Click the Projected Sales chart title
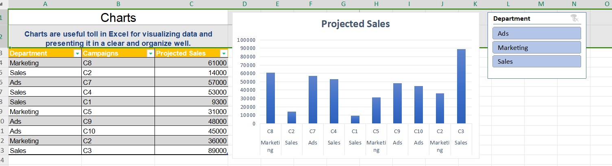The height and width of the screenshot is (166, 612). 355,24
